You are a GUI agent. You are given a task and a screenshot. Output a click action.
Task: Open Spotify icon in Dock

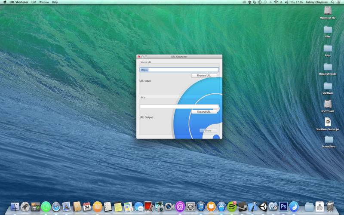click(x=232, y=207)
